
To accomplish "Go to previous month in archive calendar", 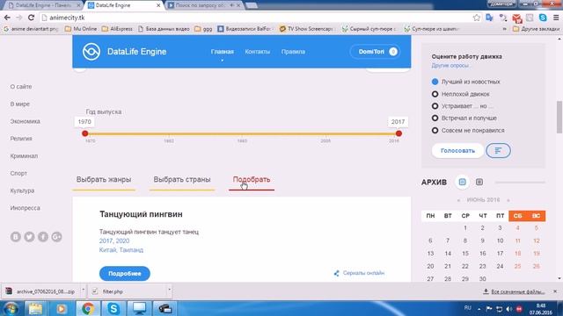I will point(458,200).
